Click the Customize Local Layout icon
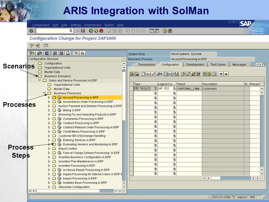The height and width of the screenshot is (202, 269). point(170,31)
